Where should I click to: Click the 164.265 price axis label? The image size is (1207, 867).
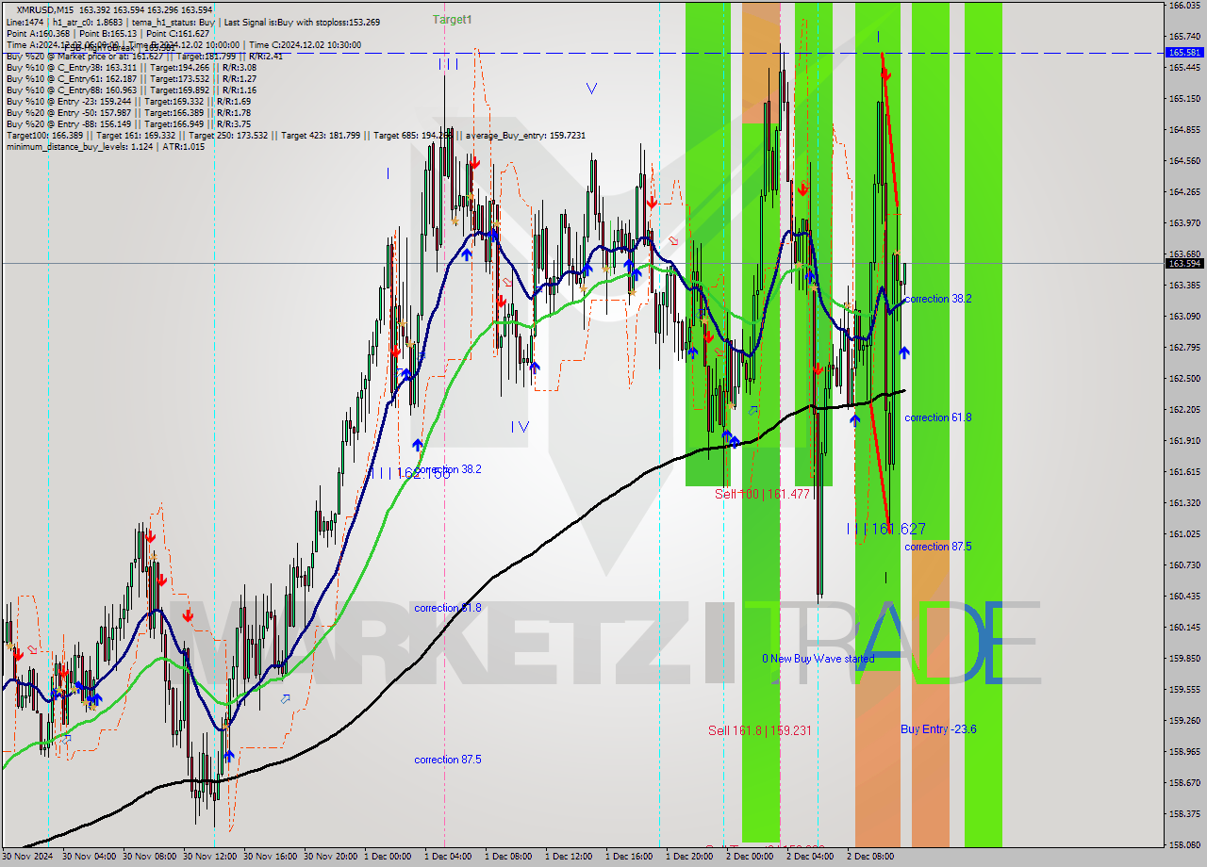coord(1184,192)
